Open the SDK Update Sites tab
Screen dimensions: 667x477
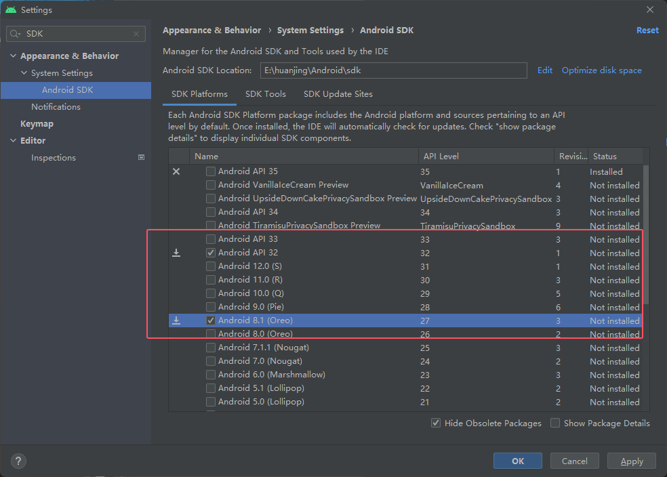click(x=338, y=94)
